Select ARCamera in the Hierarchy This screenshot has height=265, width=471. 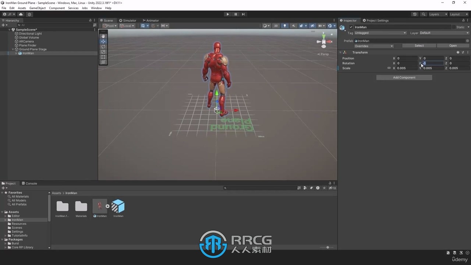[26, 42]
